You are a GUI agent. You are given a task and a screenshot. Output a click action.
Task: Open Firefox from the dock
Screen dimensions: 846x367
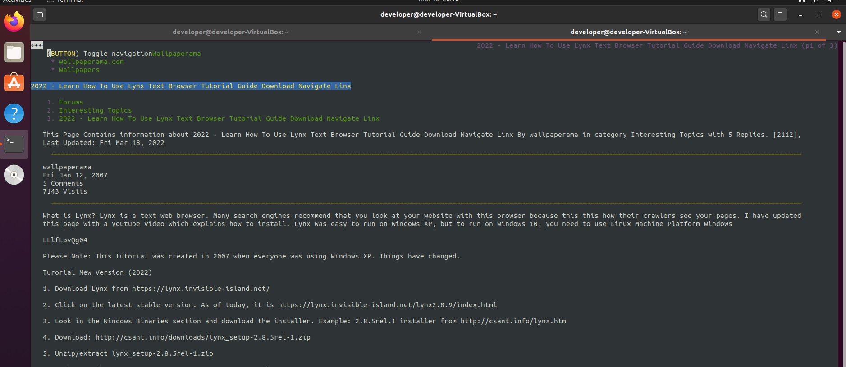tap(14, 21)
